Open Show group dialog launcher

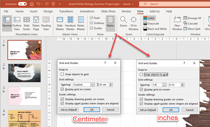[115, 35]
